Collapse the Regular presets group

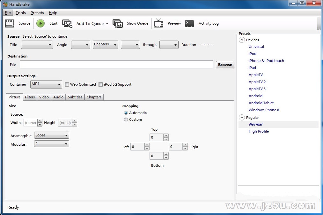(x=242, y=118)
